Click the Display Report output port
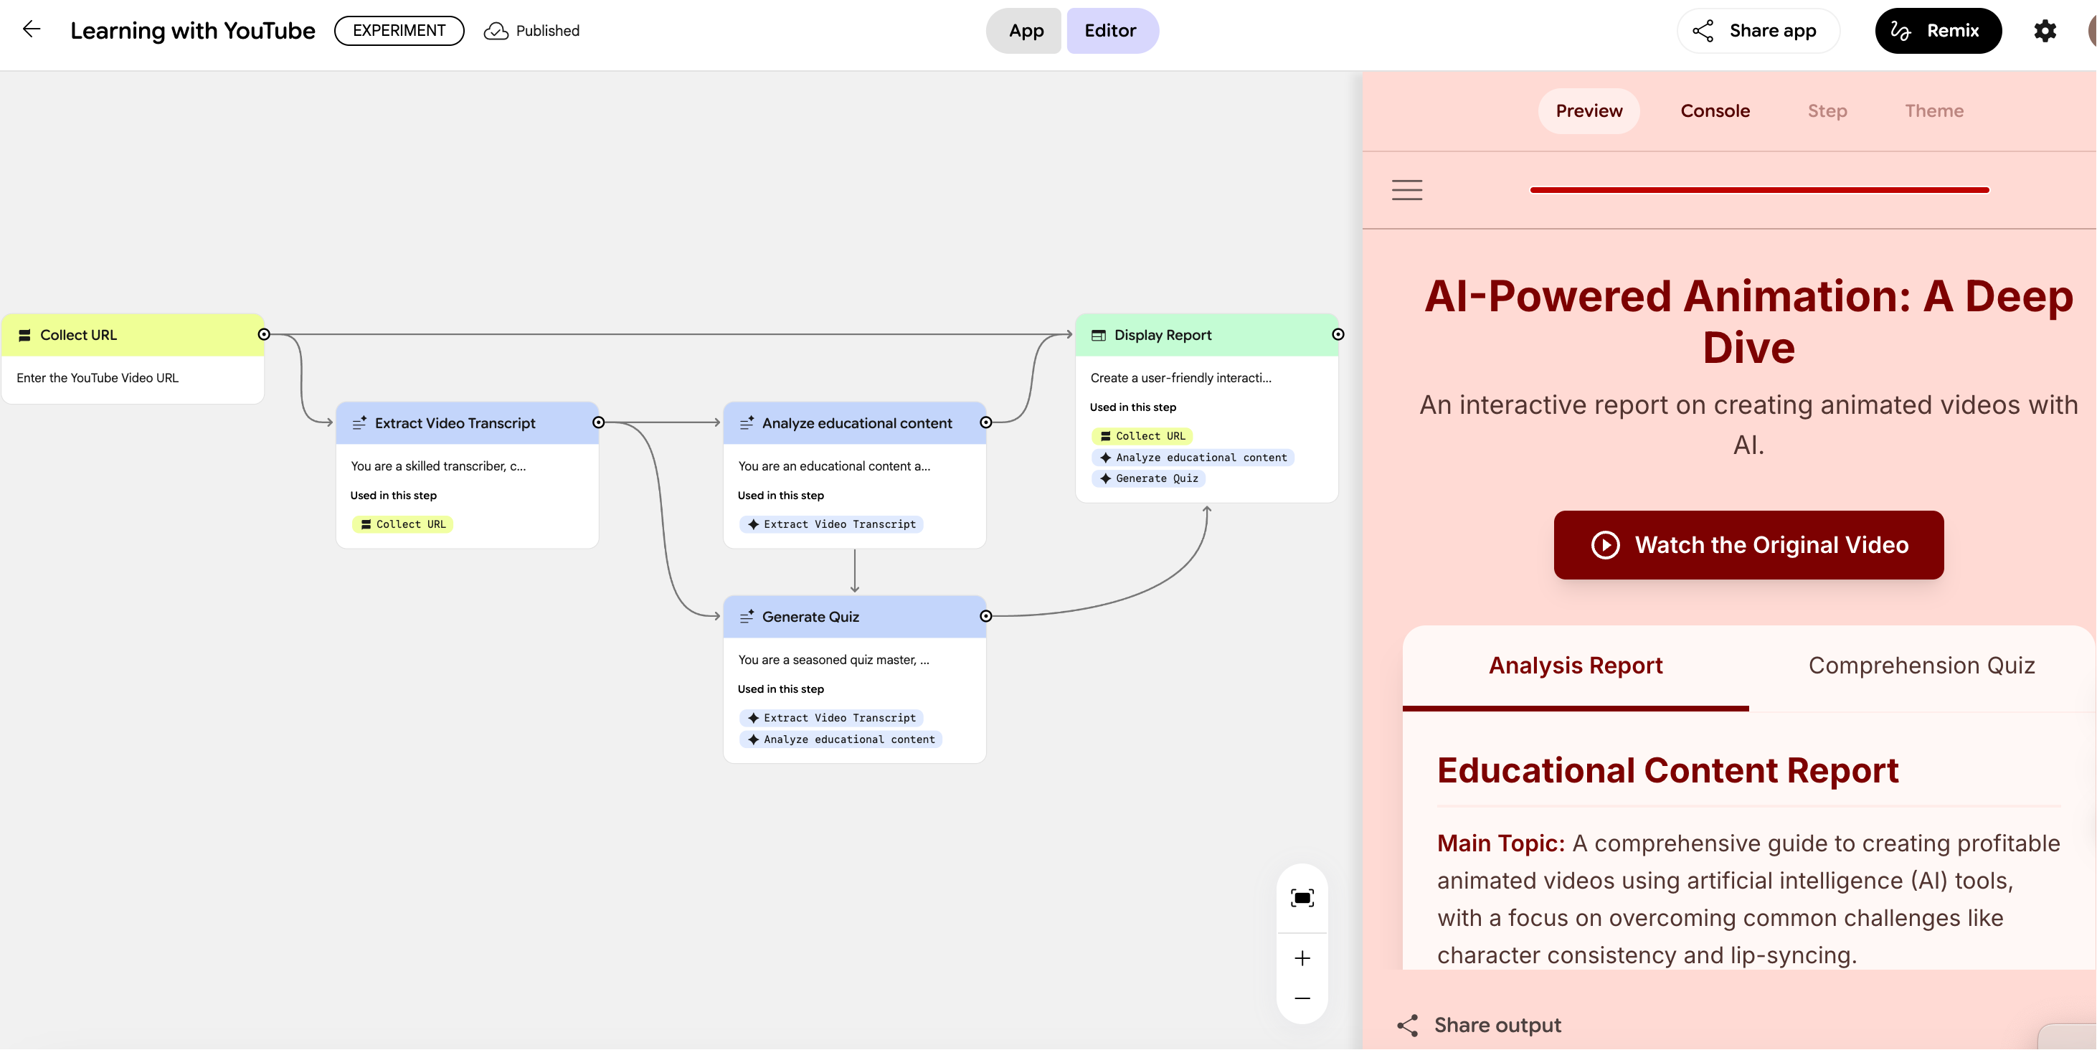The height and width of the screenshot is (1050, 2097). coord(1338,334)
